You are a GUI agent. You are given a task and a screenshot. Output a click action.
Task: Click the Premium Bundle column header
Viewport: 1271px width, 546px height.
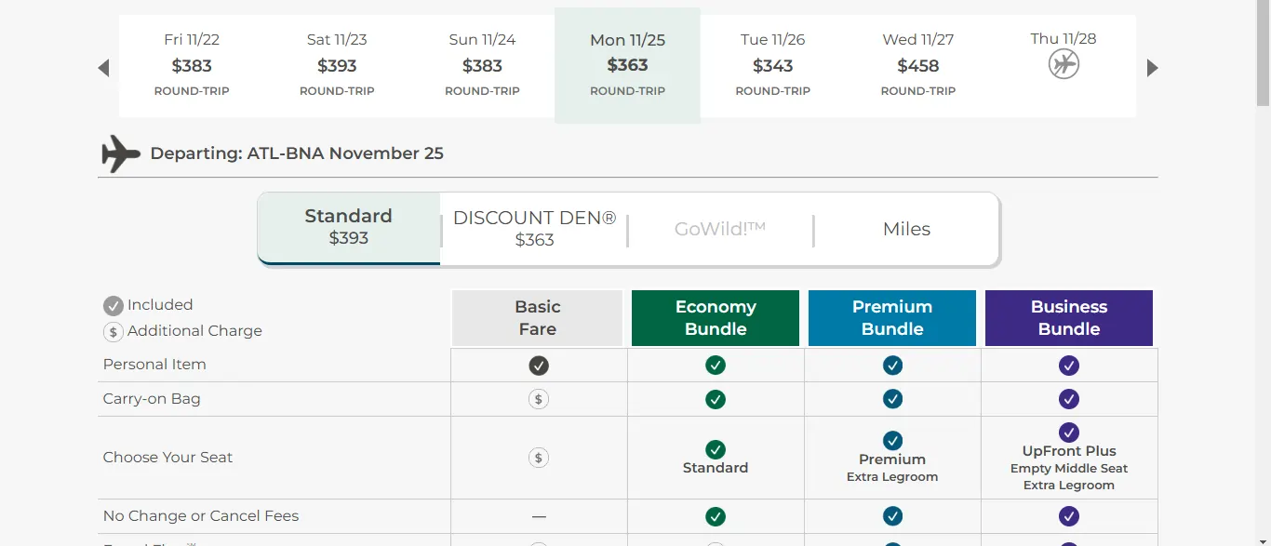[892, 318]
